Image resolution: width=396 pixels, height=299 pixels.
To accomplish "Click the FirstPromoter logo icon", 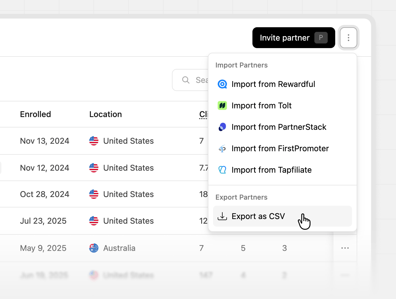I will (222, 149).
